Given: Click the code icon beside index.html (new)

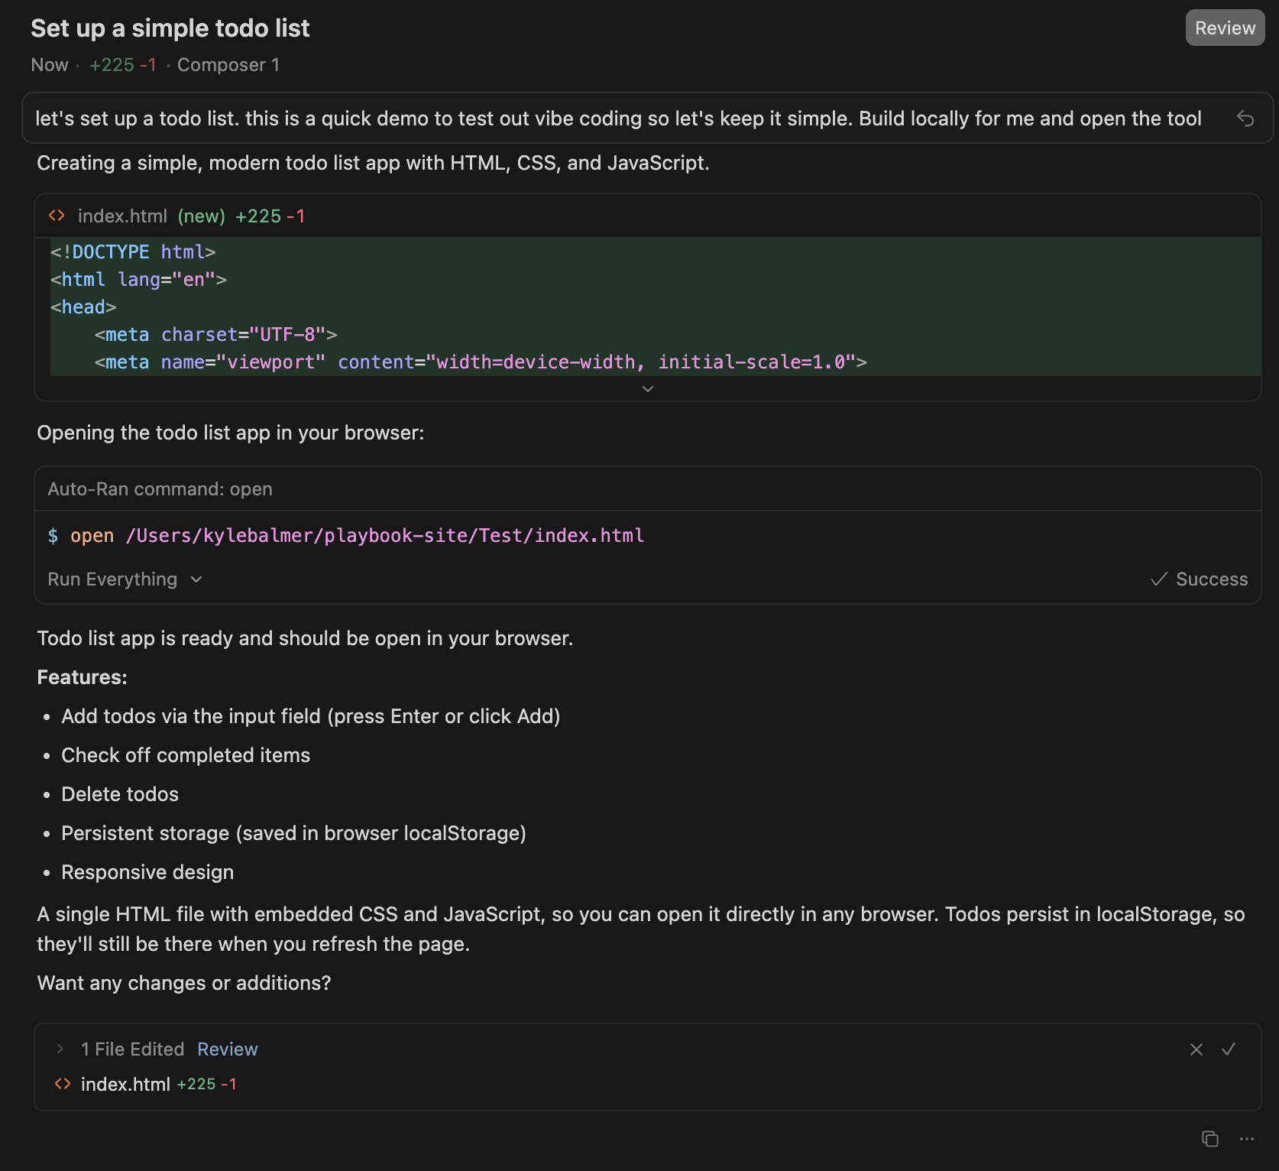Looking at the screenshot, I should click(57, 216).
